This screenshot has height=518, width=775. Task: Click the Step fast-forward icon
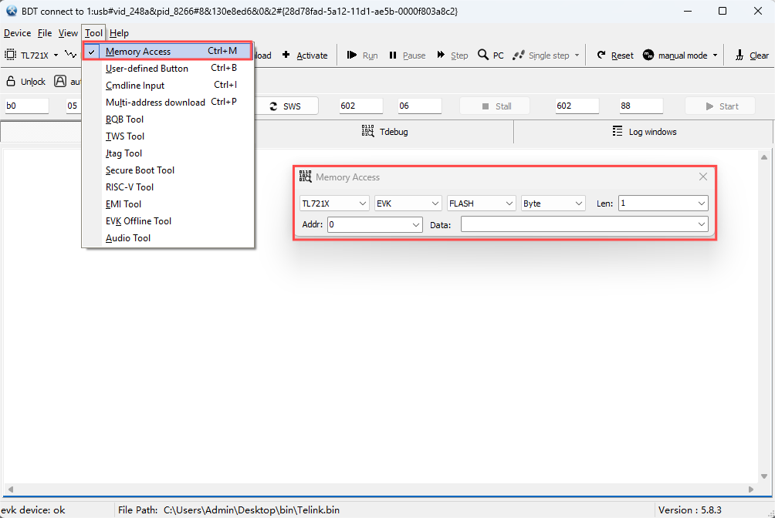(441, 55)
